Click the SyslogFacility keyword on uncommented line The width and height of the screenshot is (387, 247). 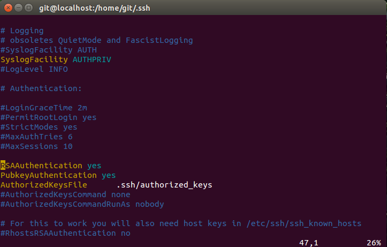pyautogui.click(x=34, y=59)
